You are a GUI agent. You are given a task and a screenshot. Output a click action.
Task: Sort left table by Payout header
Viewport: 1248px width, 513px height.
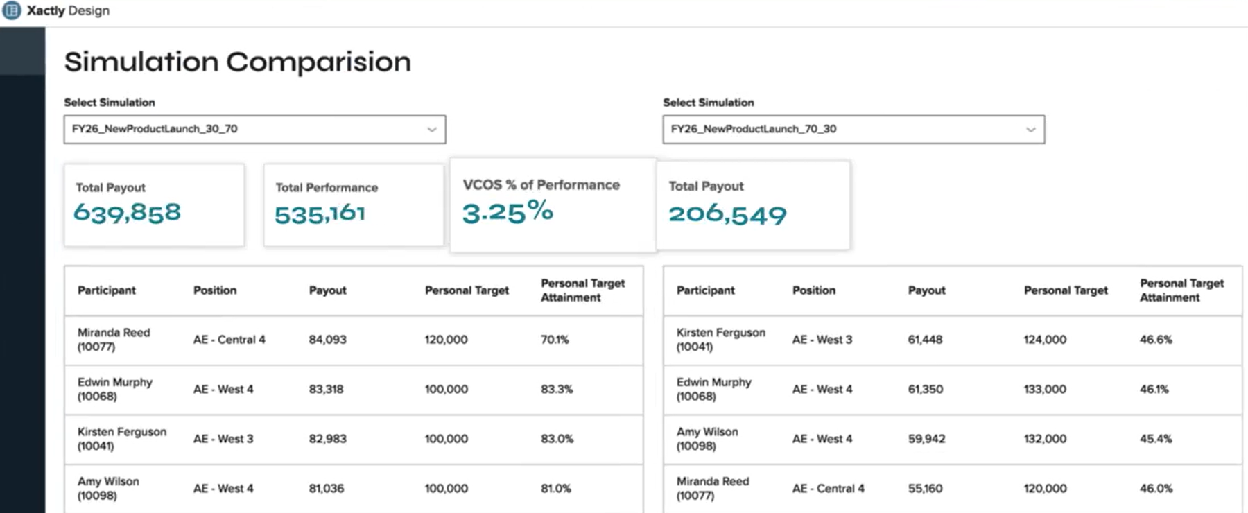[327, 290]
